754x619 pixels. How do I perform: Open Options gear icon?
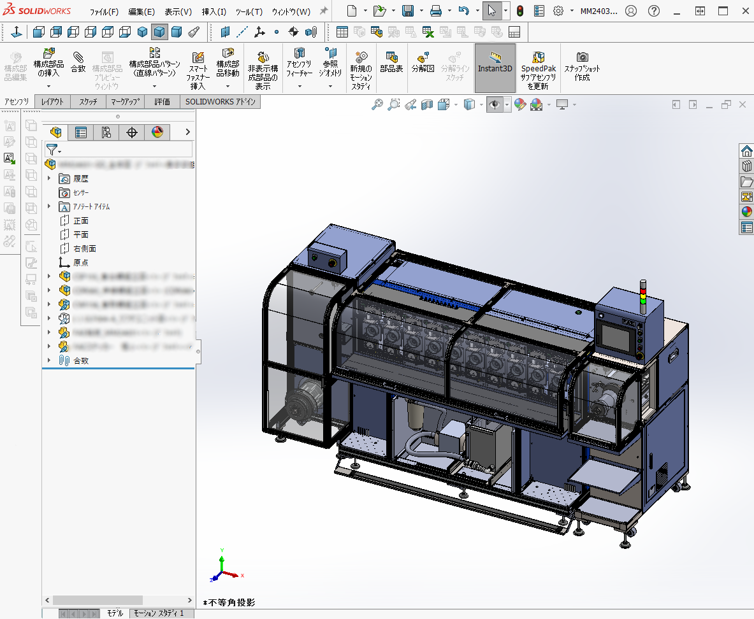coord(558,11)
